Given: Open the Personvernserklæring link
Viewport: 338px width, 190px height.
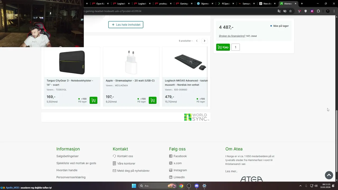Looking at the screenshot, I should 71,177.
